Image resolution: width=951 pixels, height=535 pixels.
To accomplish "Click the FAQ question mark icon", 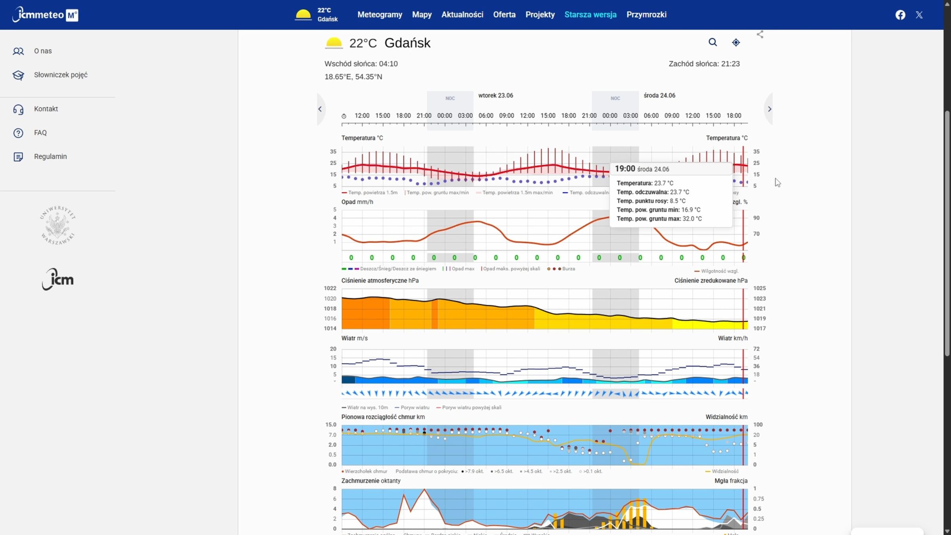I will click(18, 133).
